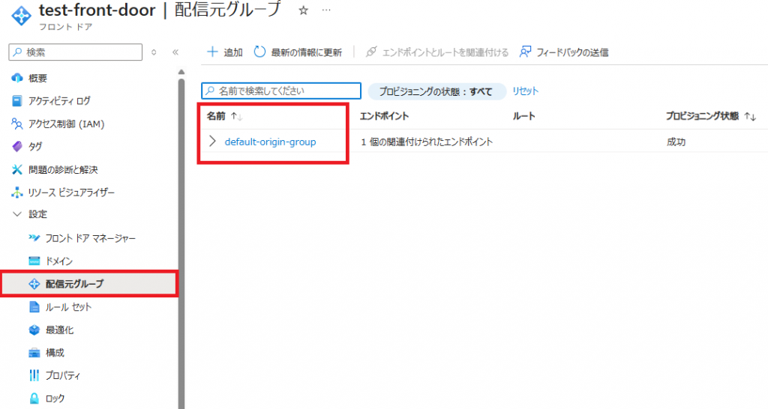This screenshot has width=768, height=409.
Task: Click the アクセス制御 people icon
Action: (17, 124)
